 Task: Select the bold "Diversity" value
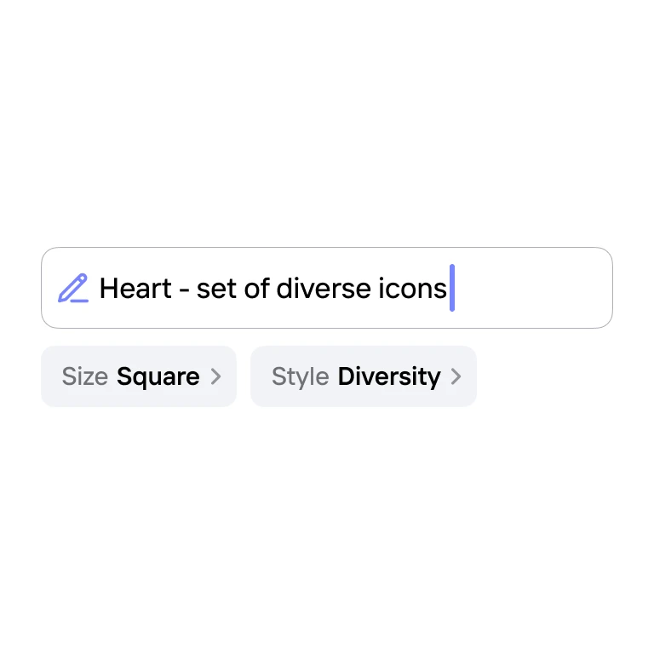[389, 376]
